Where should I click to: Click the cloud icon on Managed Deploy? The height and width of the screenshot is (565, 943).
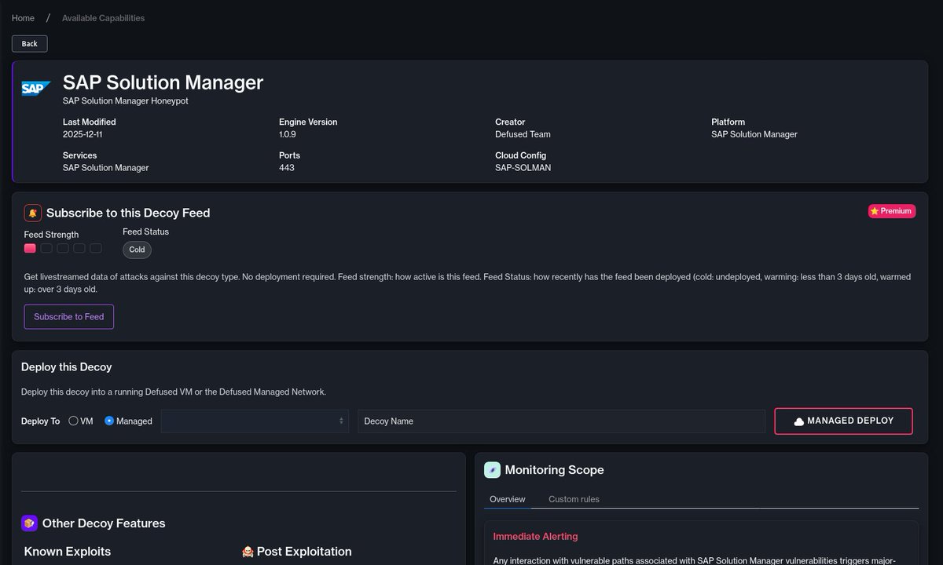click(x=799, y=421)
